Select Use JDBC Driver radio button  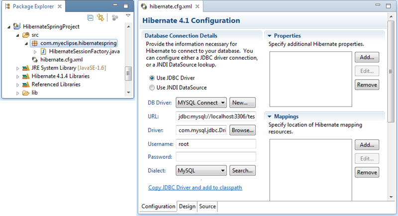pos(152,78)
